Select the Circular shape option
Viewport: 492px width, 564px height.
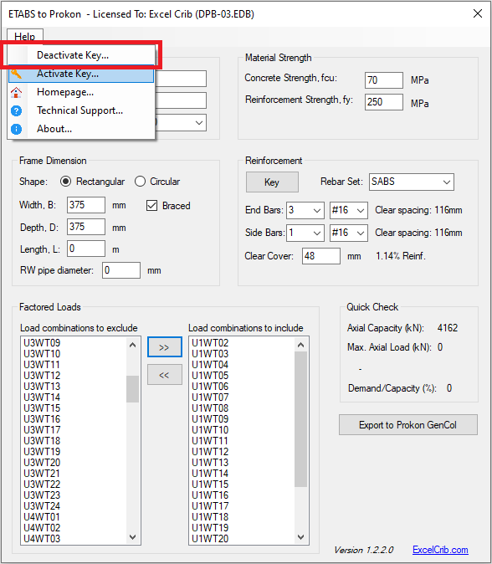157,182
